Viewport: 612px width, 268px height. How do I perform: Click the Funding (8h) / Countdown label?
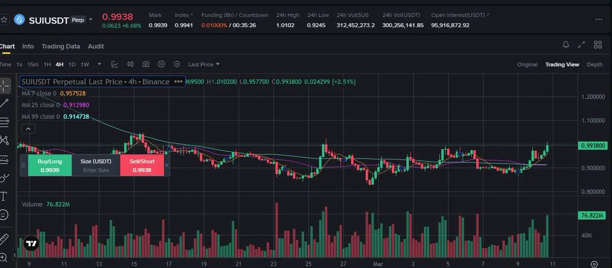click(x=235, y=15)
